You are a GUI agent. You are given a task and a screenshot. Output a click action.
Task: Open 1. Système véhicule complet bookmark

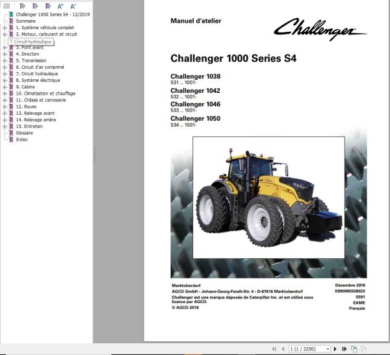click(x=45, y=27)
